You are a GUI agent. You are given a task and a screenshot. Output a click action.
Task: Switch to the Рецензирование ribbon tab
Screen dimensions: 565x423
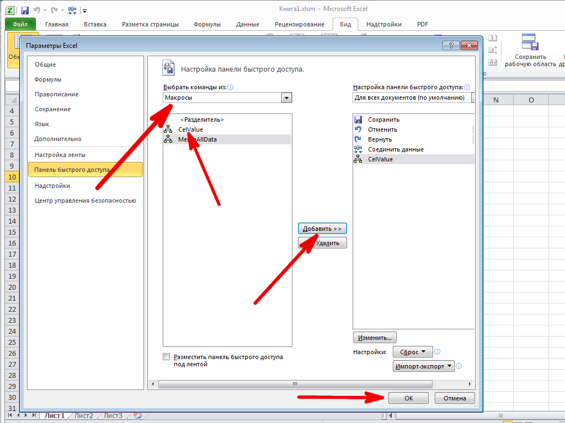(300, 24)
